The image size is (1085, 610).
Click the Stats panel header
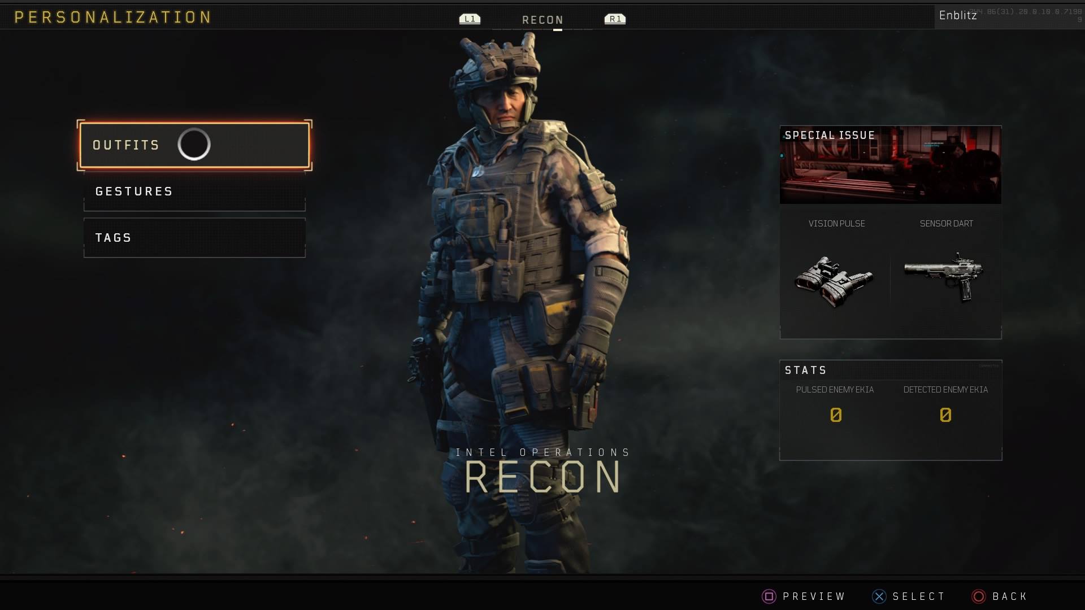(x=806, y=371)
